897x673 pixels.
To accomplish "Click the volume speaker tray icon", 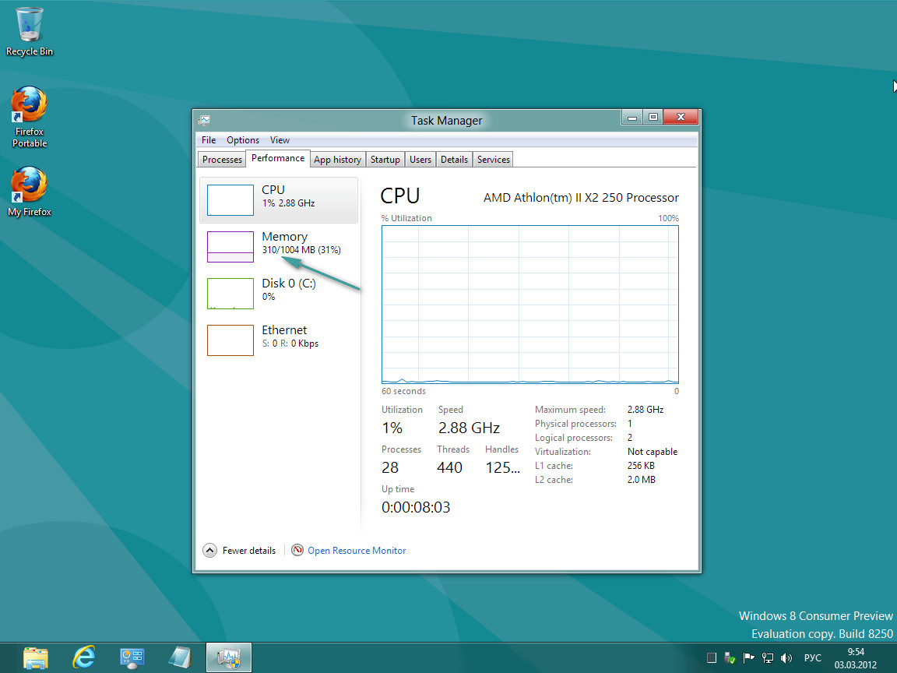I will click(x=786, y=657).
